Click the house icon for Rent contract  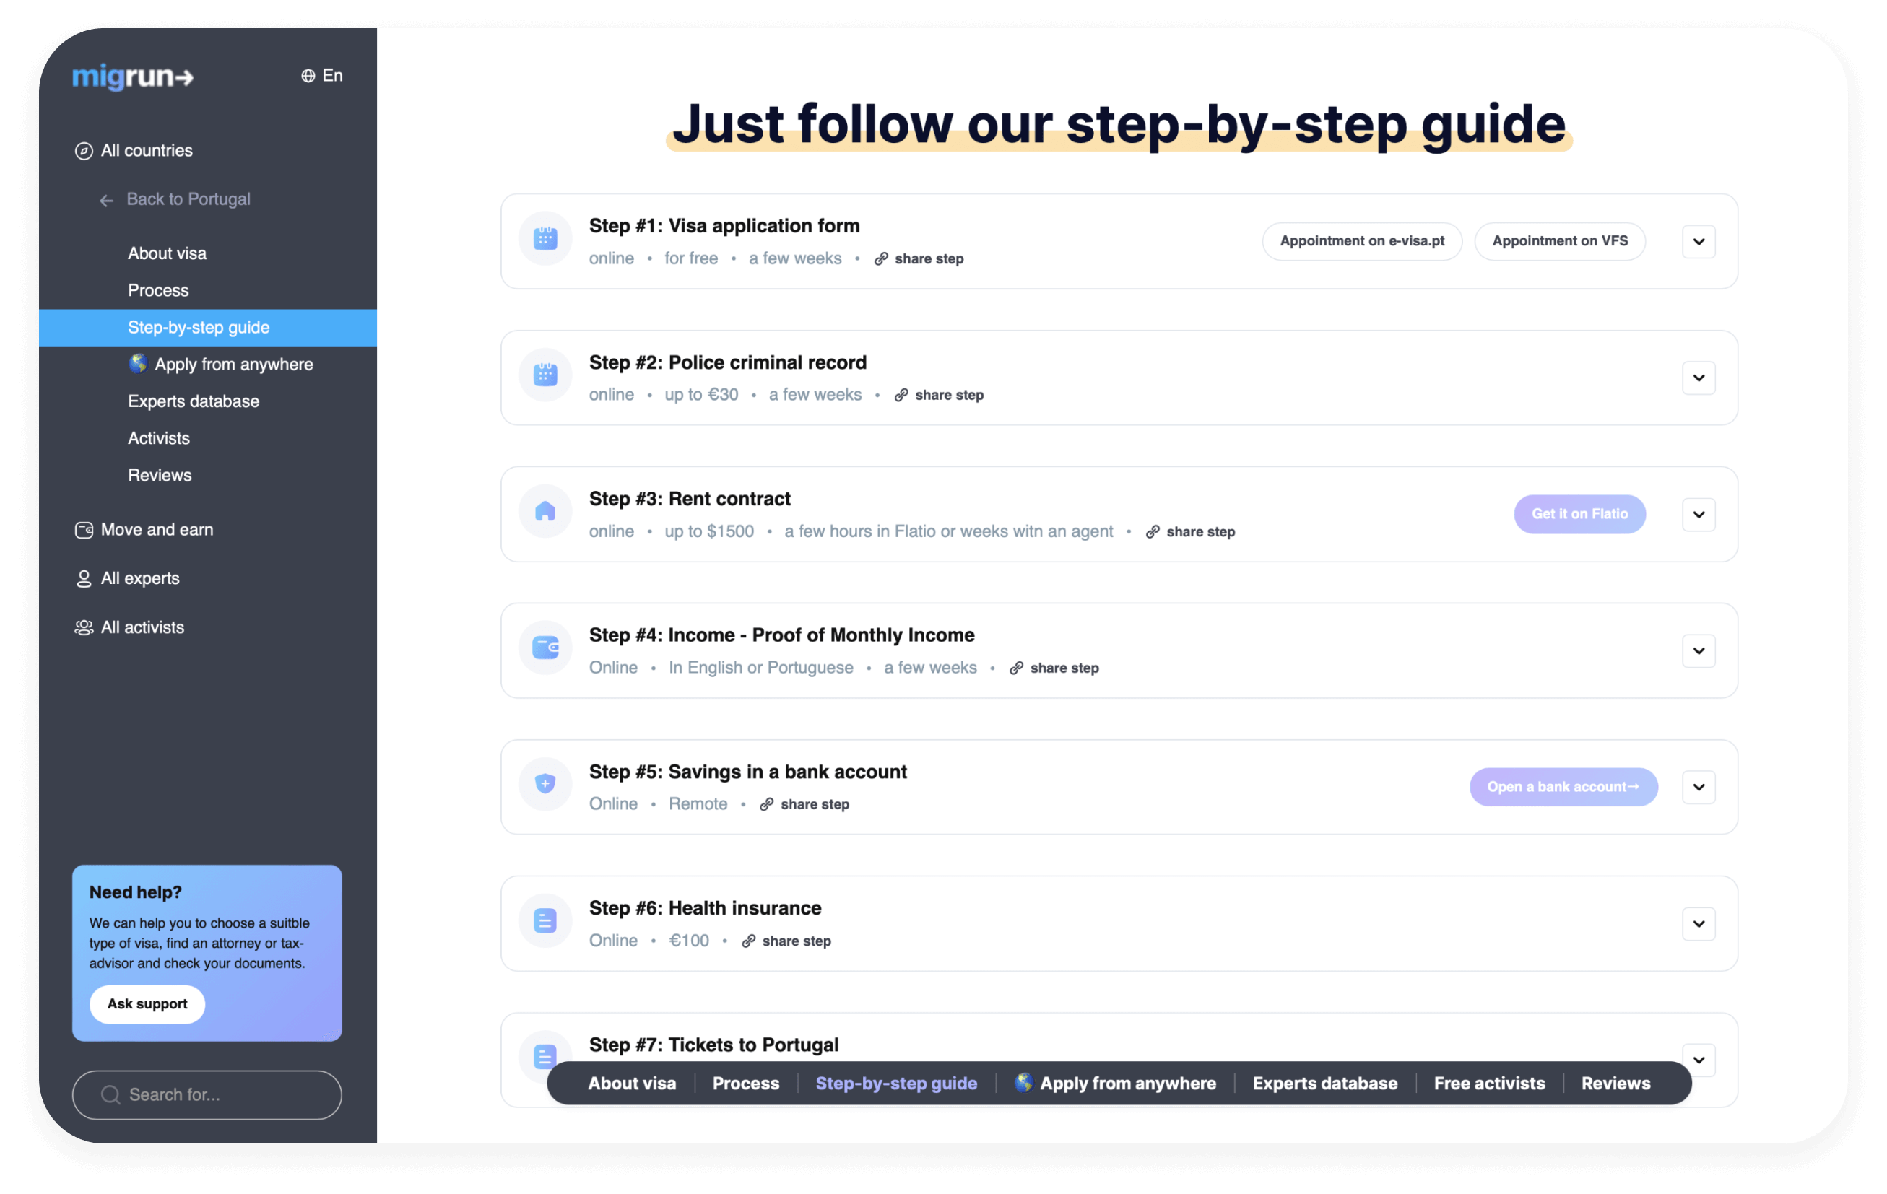(545, 512)
